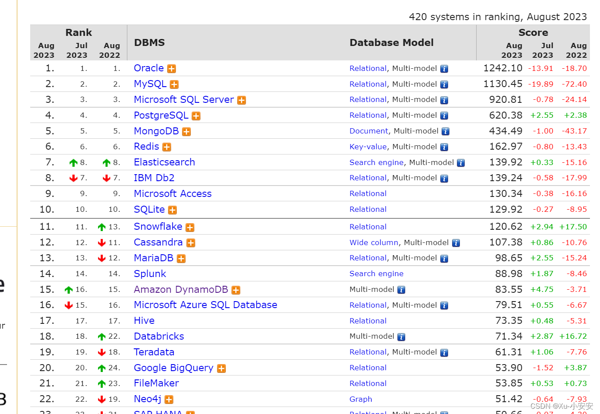Viewport: 600px width, 414px height.
Task: Open the MongoDB link
Action: click(156, 131)
